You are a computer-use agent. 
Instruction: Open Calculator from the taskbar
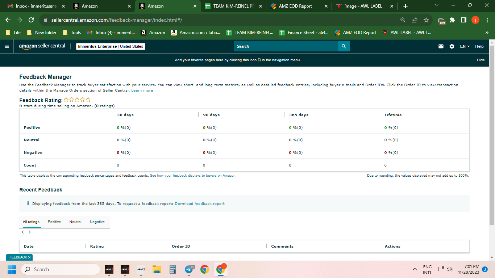pos(172,269)
